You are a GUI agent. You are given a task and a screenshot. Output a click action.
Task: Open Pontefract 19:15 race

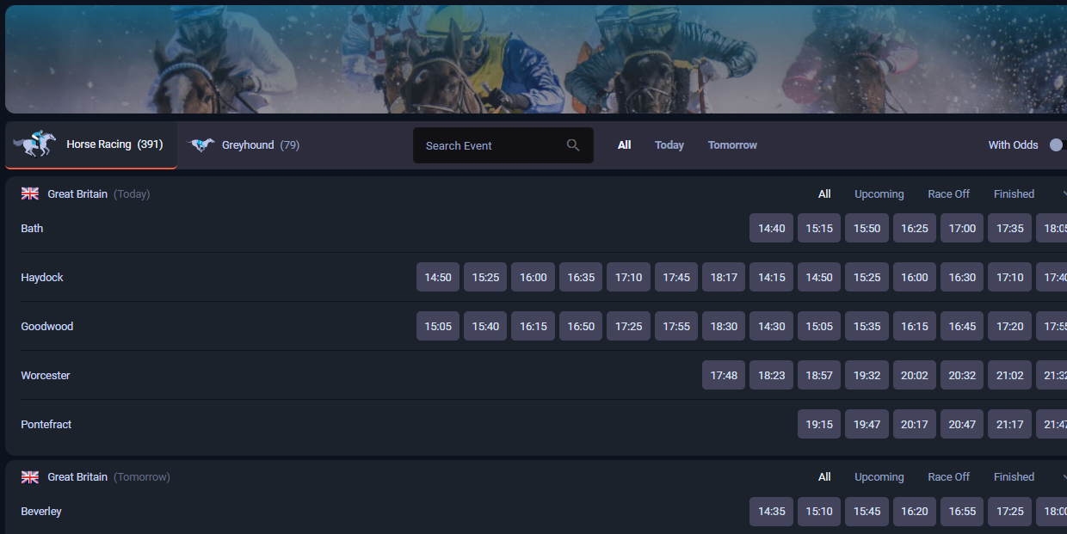[x=819, y=424]
